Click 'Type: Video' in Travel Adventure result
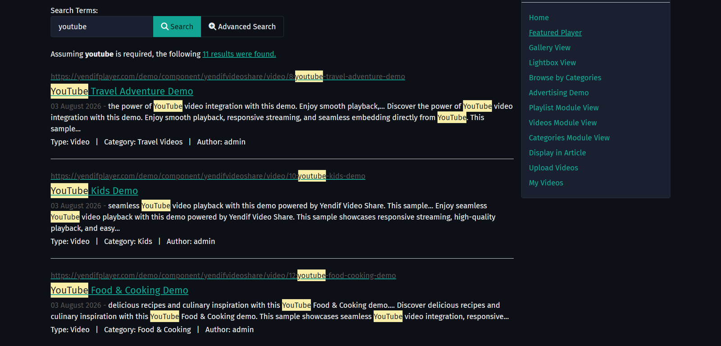 click(x=70, y=142)
